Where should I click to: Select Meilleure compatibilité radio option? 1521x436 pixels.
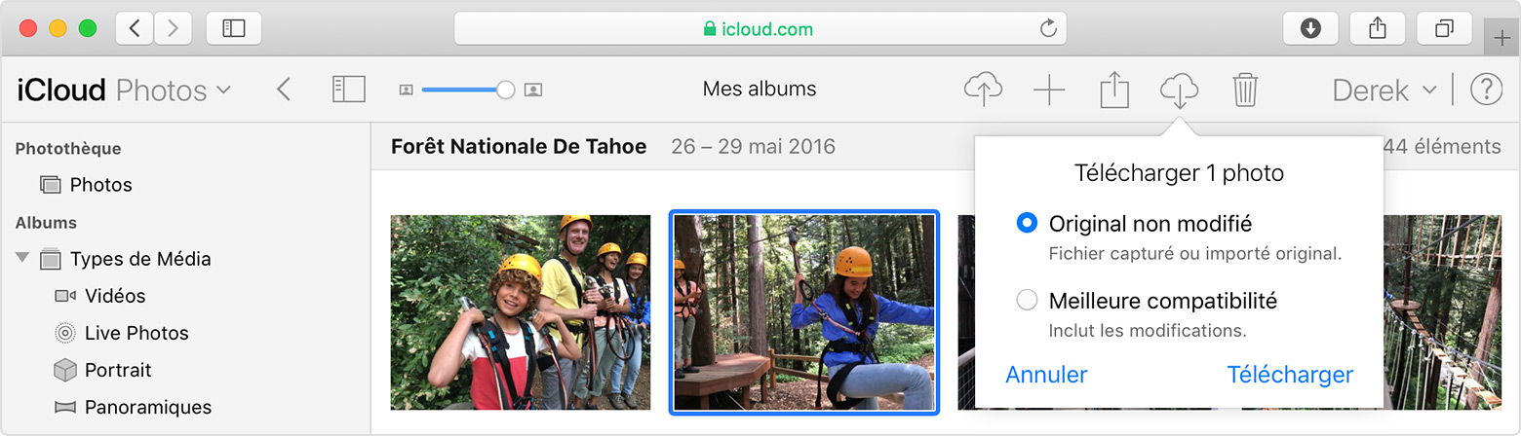tap(1027, 301)
